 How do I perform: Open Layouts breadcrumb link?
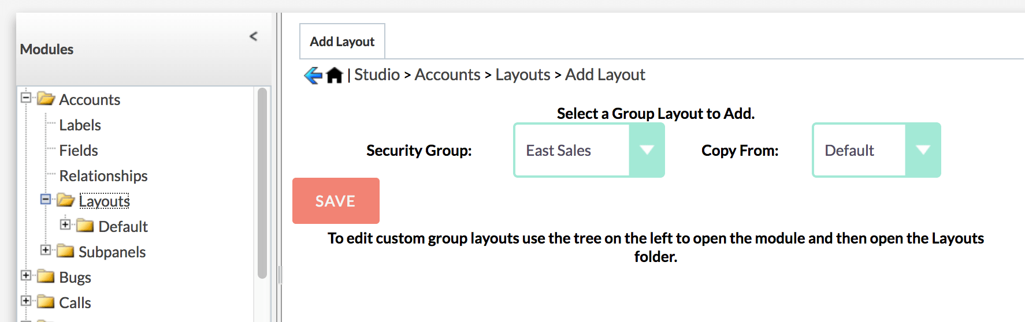click(x=523, y=75)
